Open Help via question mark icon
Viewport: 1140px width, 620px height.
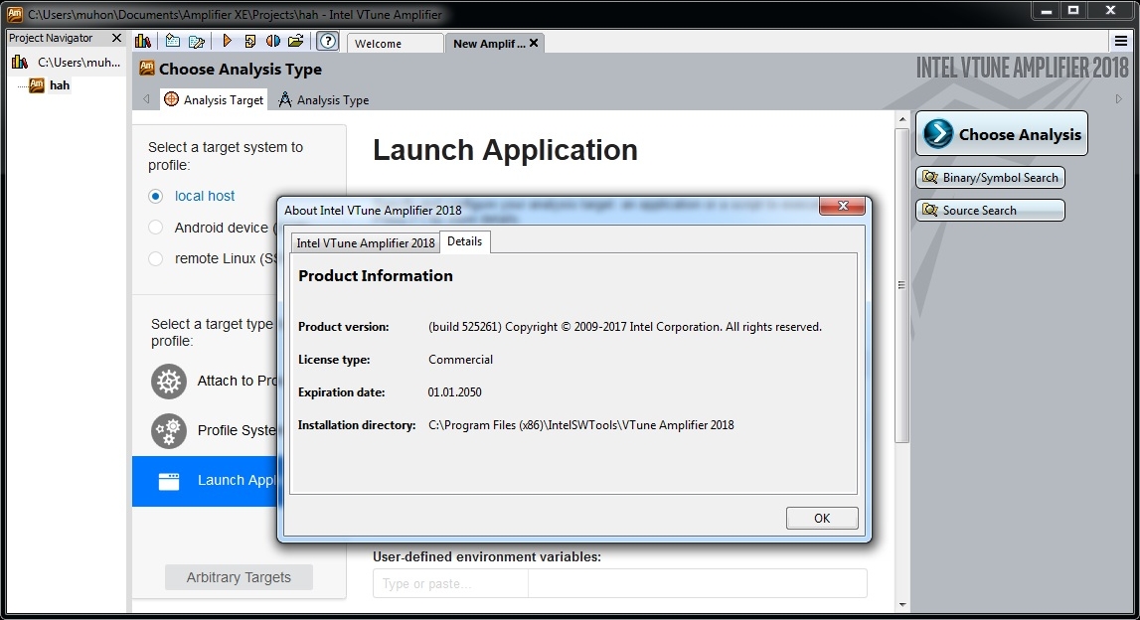point(328,41)
